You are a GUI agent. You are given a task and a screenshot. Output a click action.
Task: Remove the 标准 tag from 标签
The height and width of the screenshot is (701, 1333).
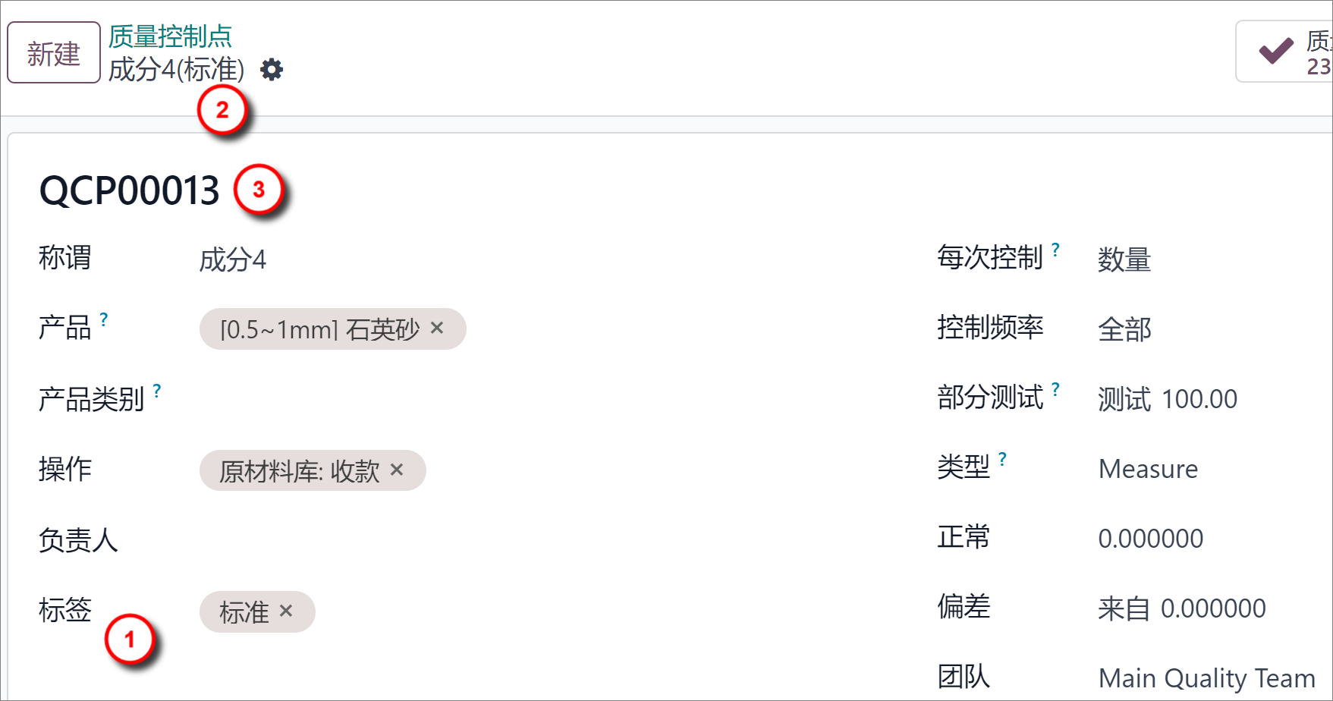(x=287, y=611)
